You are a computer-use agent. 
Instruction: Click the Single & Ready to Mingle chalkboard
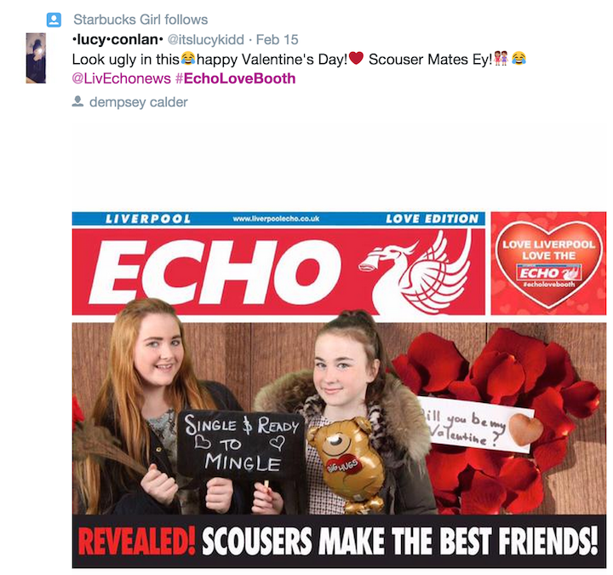(x=242, y=445)
